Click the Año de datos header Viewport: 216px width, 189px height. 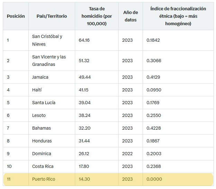(130, 16)
